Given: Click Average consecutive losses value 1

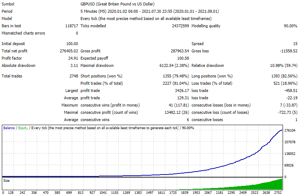Looking at the screenshot, I should [x=296, y=120].
